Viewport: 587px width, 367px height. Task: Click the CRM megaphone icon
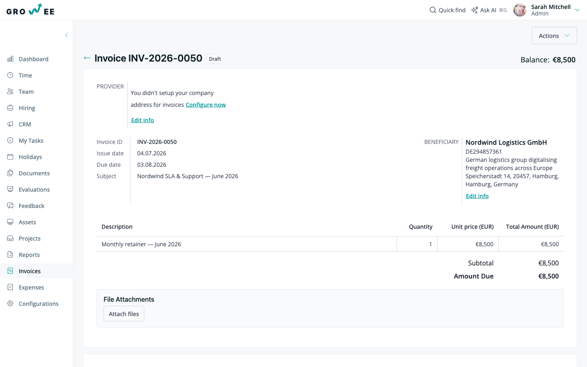(10, 124)
